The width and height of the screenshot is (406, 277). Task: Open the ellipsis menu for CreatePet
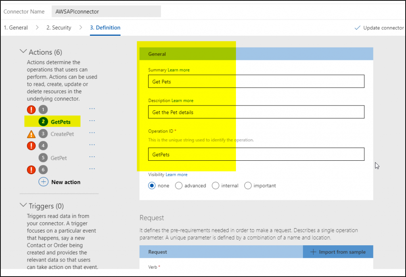[x=92, y=133]
